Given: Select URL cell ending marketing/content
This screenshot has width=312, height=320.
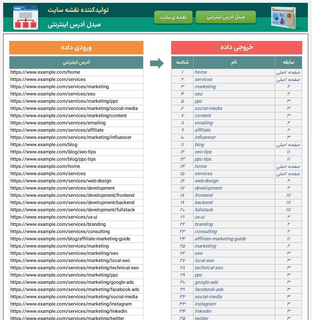Looking at the screenshot, I should [x=76, y=116].
